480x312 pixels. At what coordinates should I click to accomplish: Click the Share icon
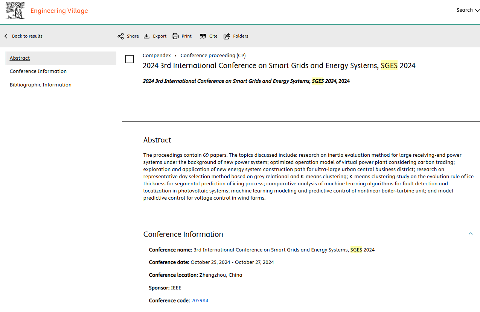120,36
